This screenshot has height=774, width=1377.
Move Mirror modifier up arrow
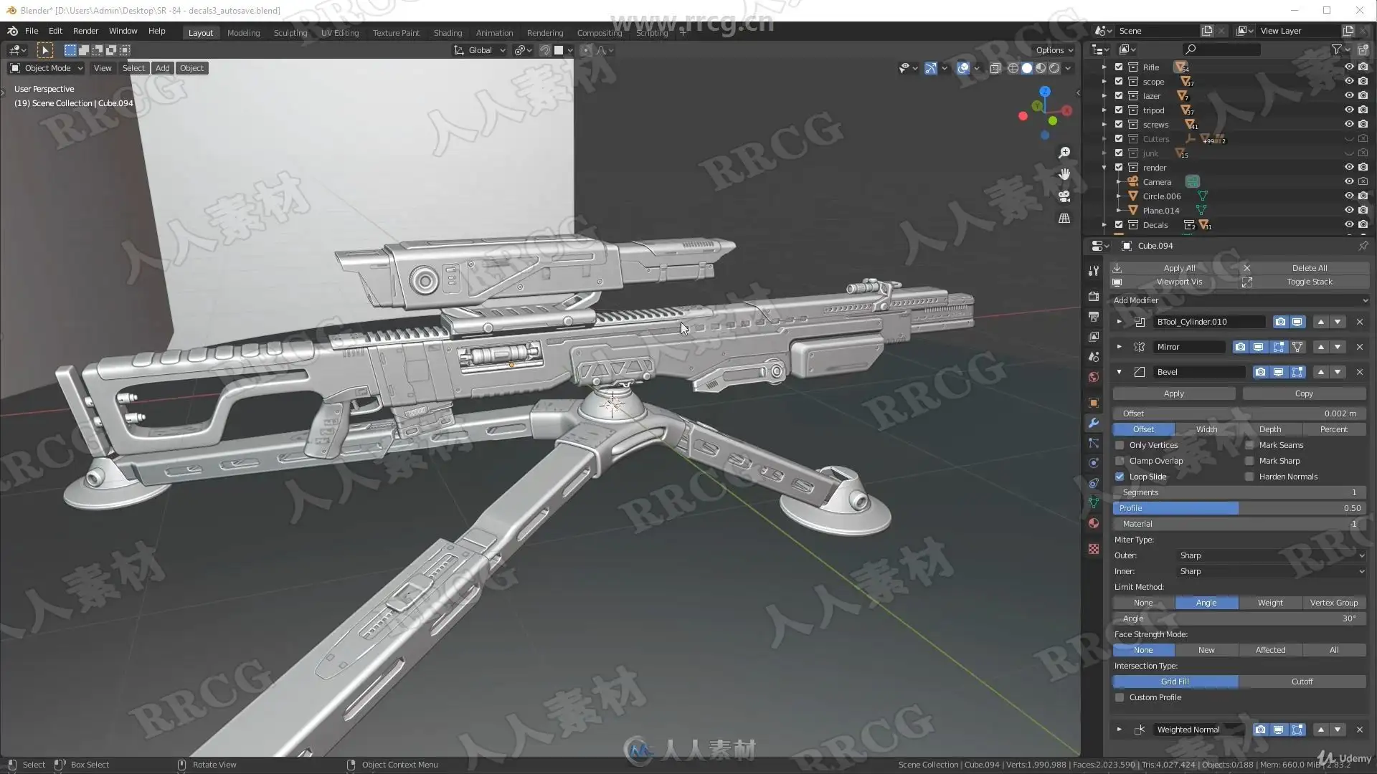(x=1320, y=347)
